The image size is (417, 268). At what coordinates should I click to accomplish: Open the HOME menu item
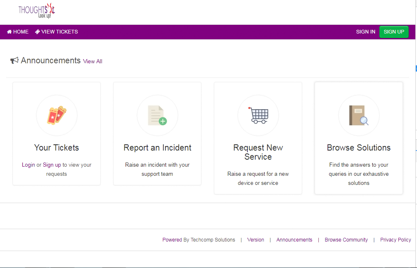(21, 32)
